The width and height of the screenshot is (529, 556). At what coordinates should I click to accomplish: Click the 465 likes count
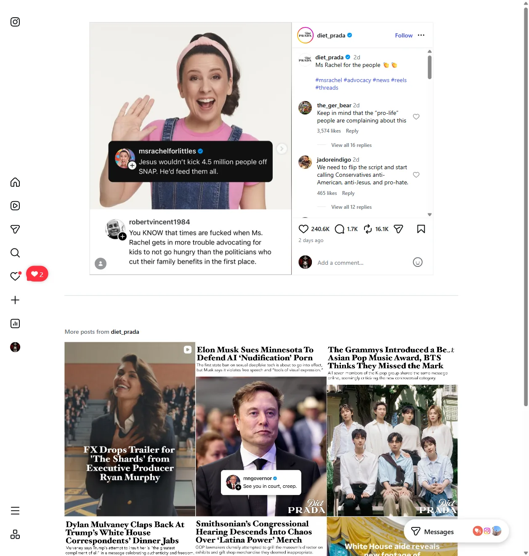click(x=327, y=193)
